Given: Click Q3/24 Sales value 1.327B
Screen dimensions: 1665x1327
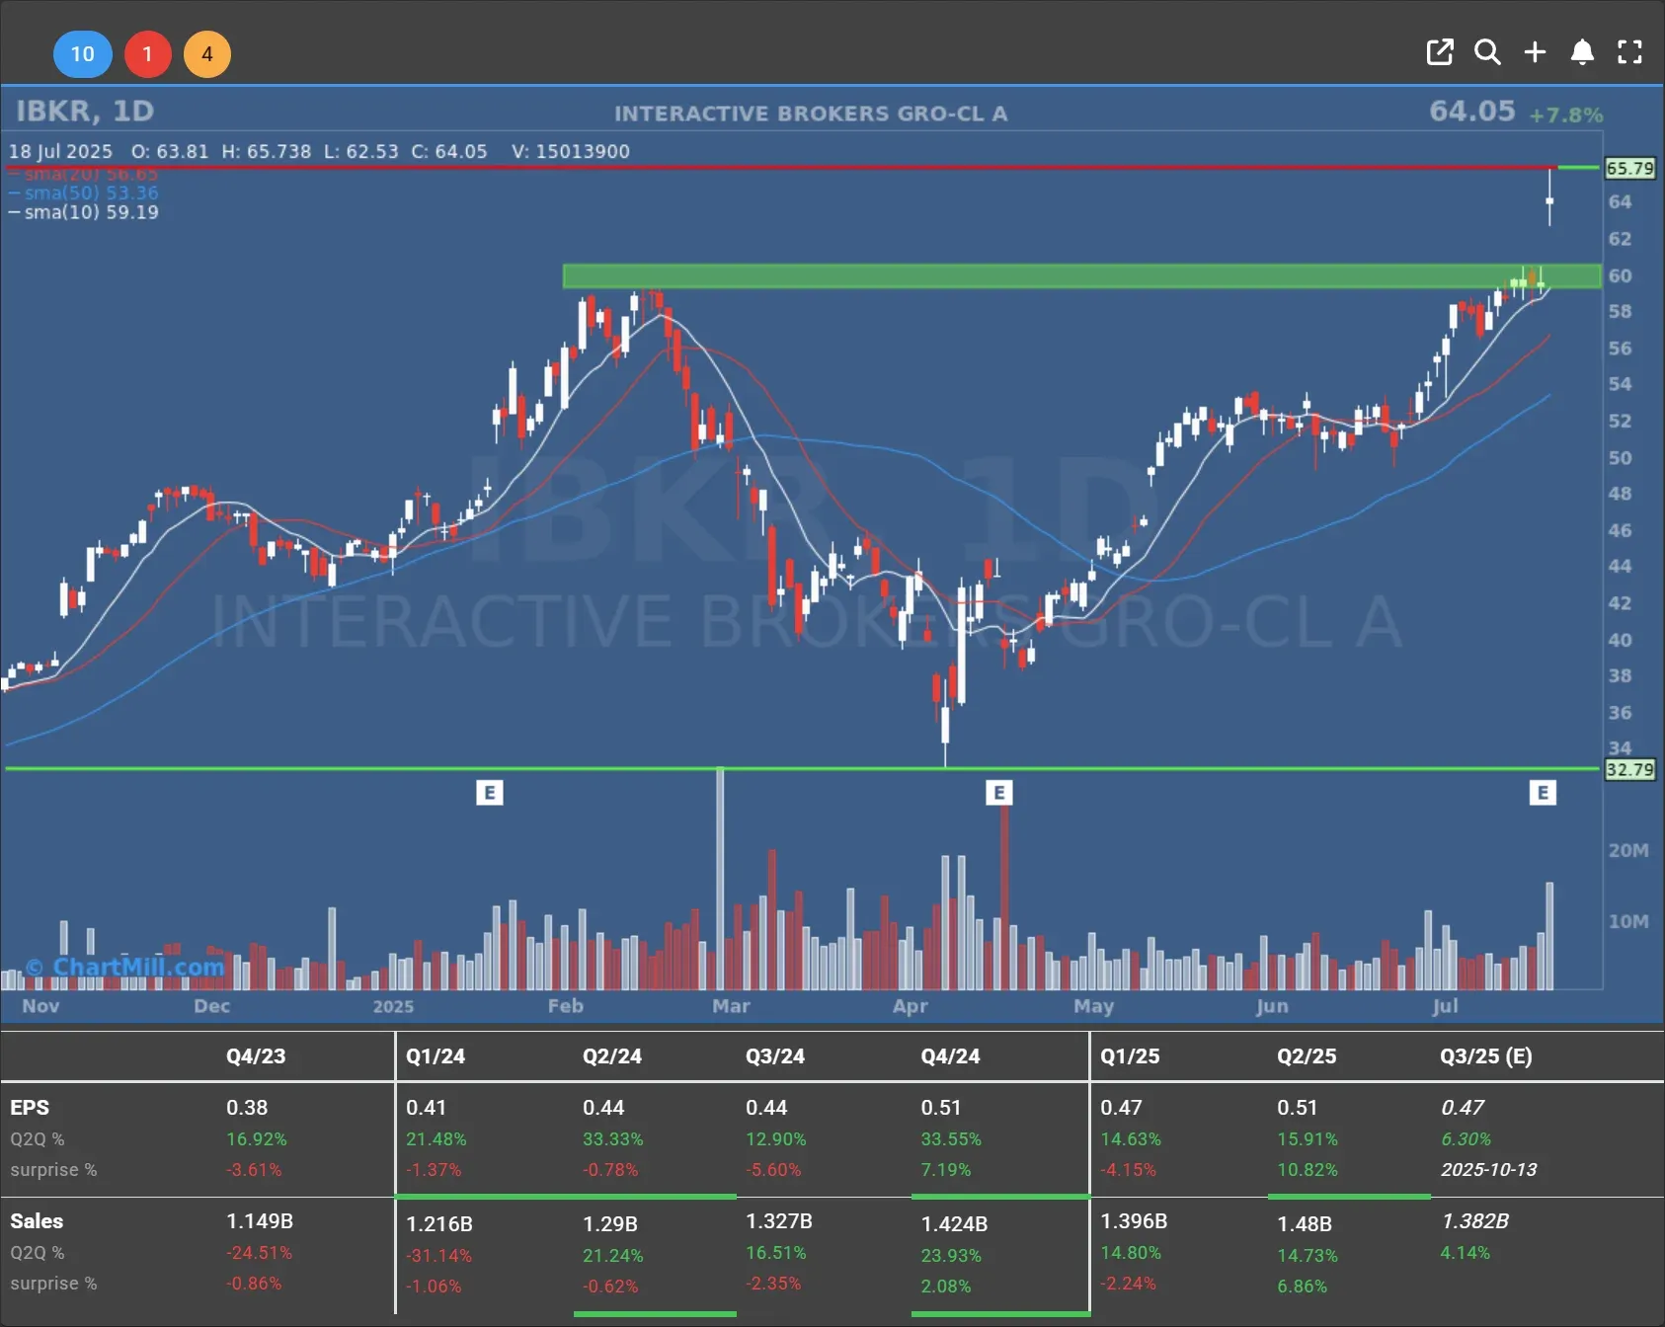Looking at the screenshot, I should pos(779,1221).
